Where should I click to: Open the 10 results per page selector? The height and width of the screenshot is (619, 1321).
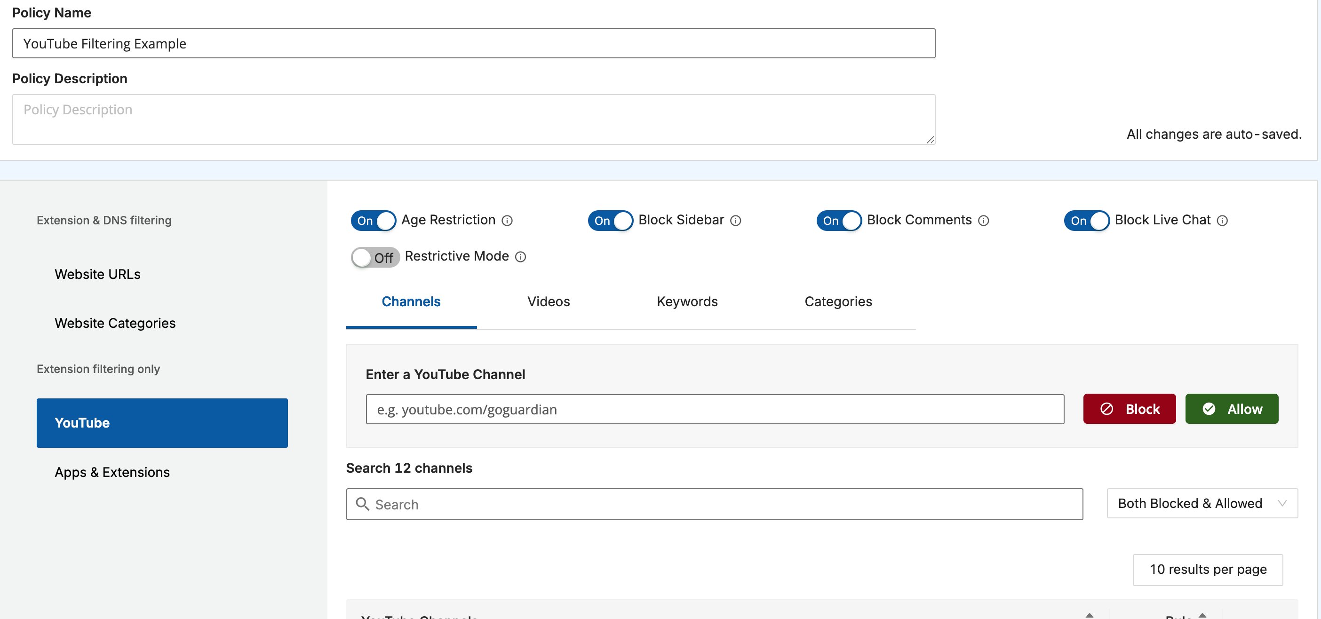[x=1208, y=569]
